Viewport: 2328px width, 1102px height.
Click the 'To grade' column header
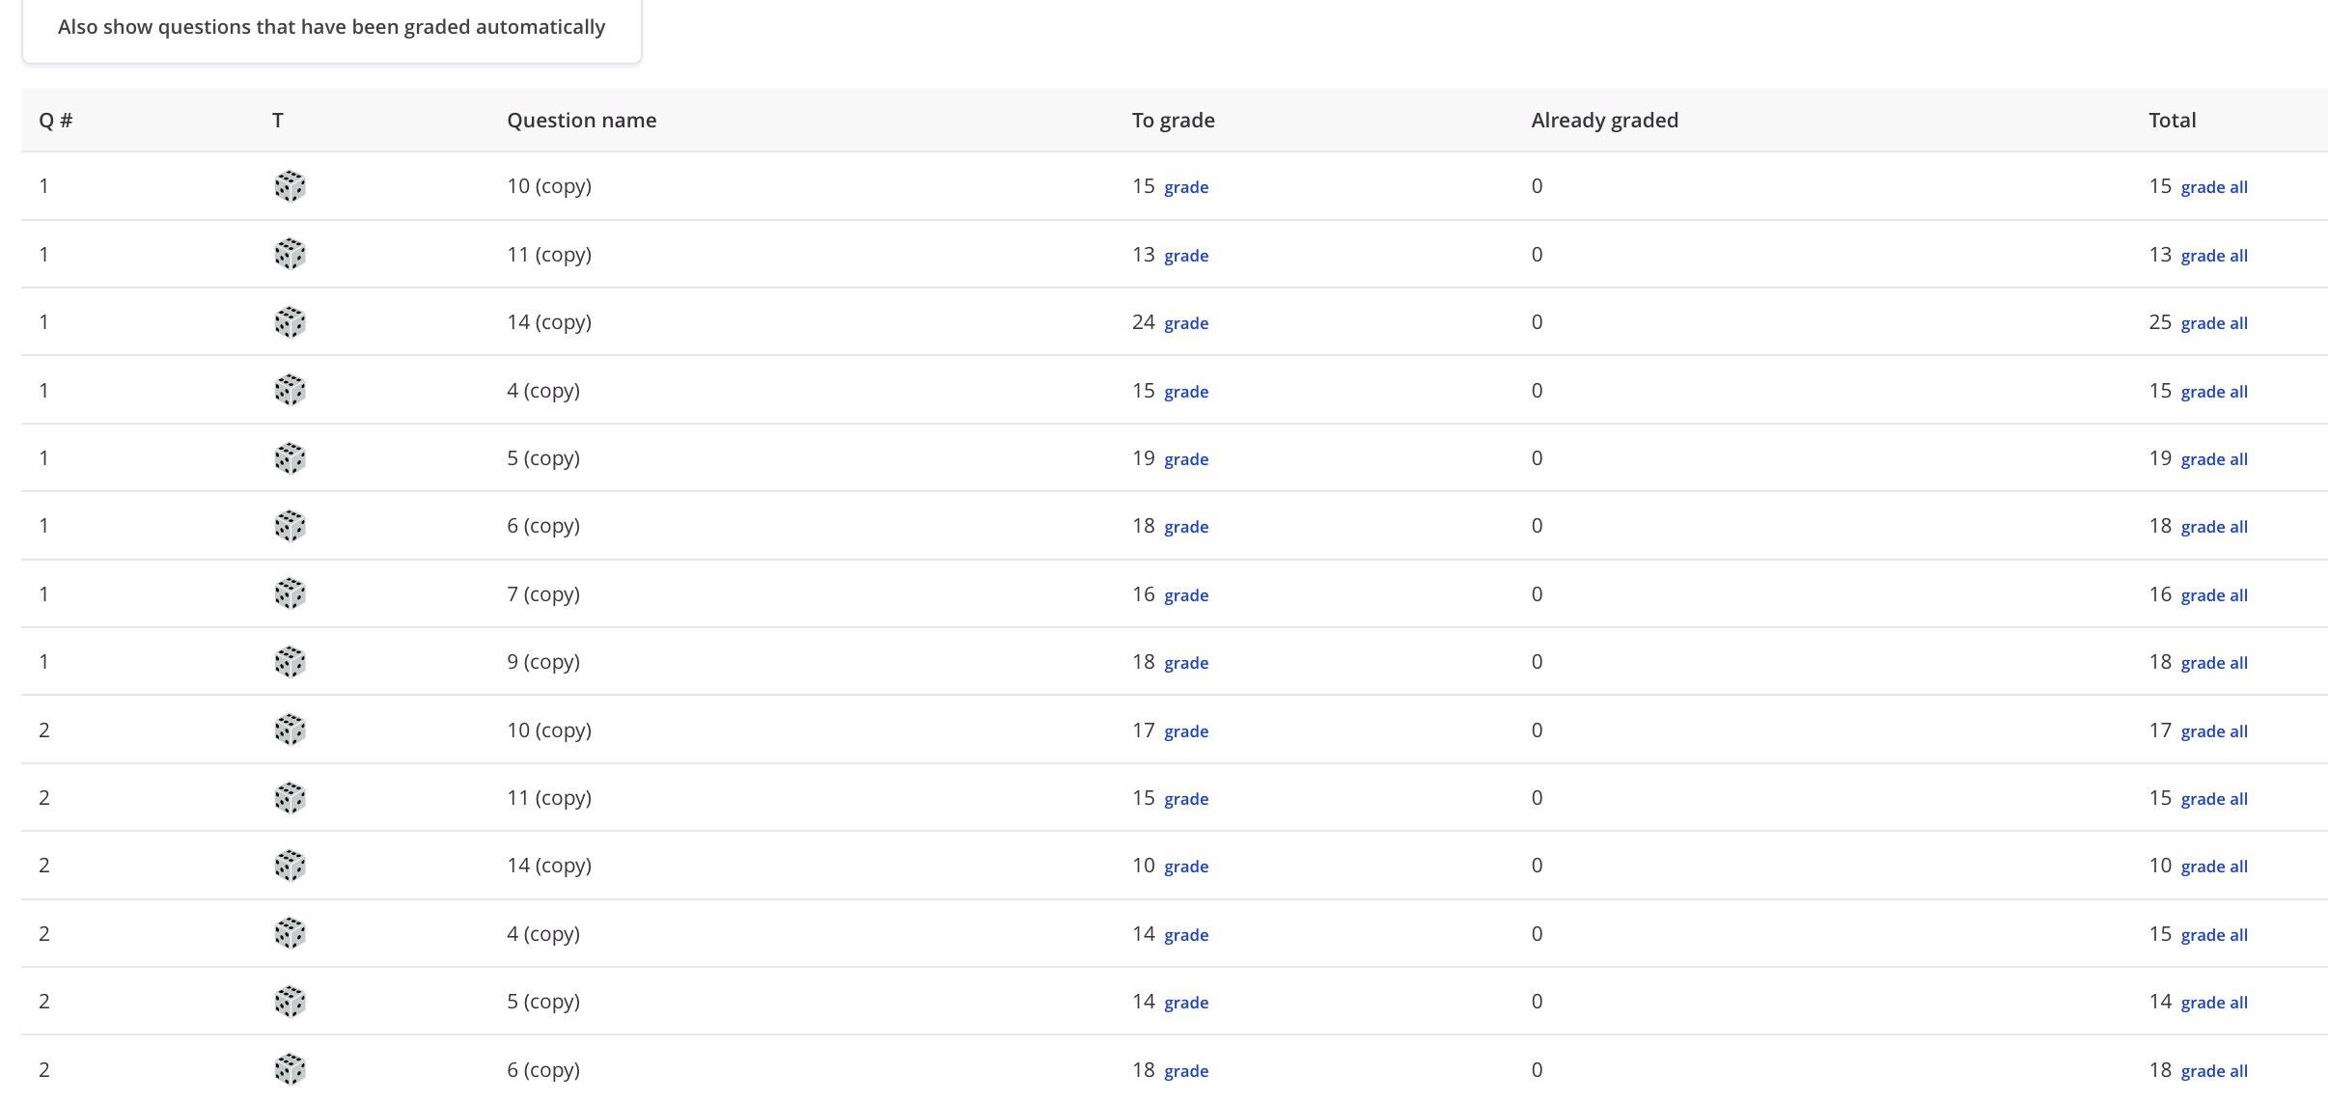tap(1174, 121)
